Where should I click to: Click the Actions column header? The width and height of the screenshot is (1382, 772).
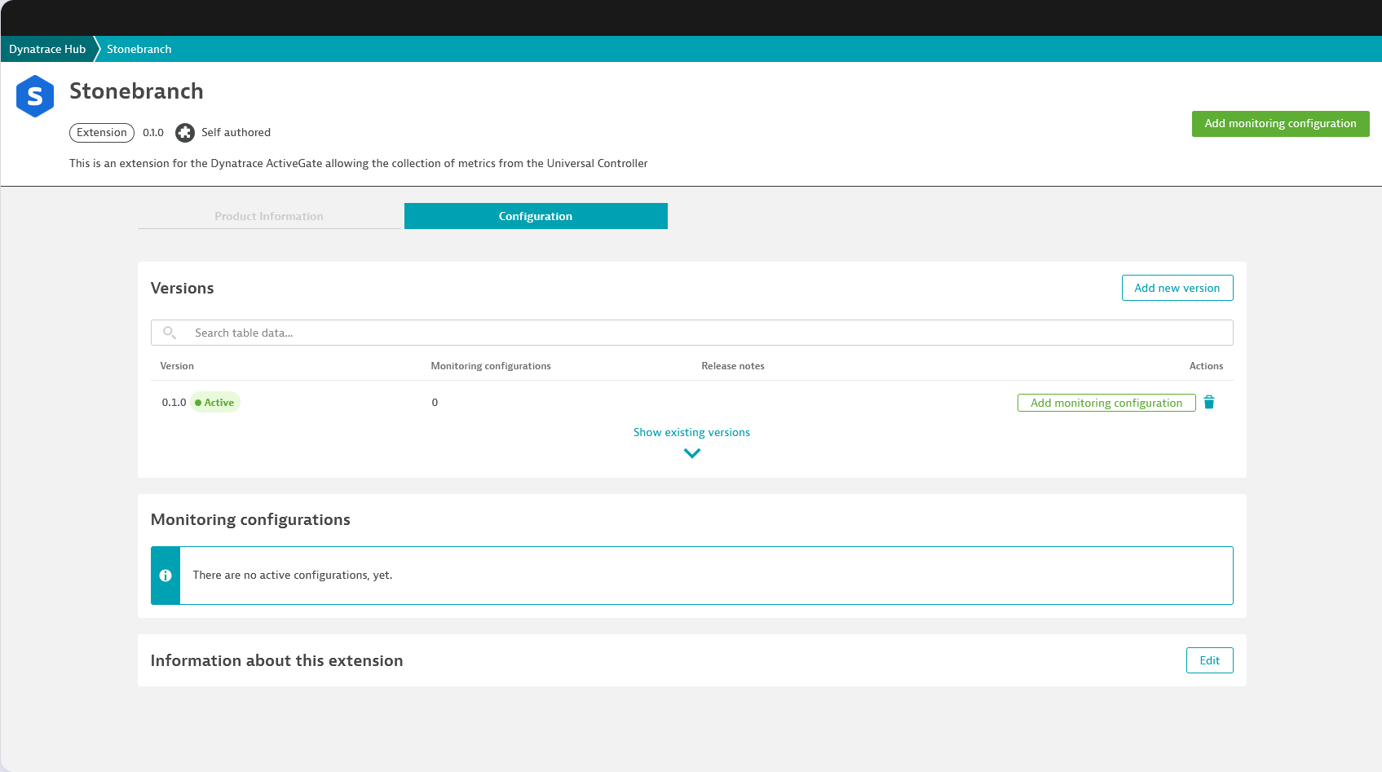(x=1206, y=366)
